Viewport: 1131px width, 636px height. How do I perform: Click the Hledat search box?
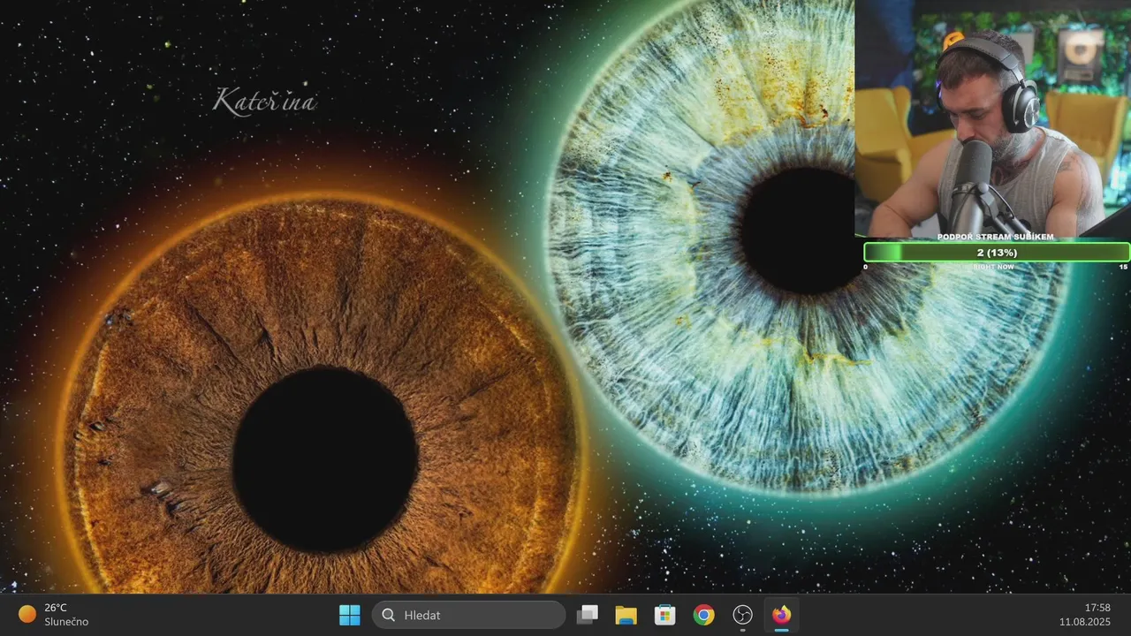coord(468,615)
